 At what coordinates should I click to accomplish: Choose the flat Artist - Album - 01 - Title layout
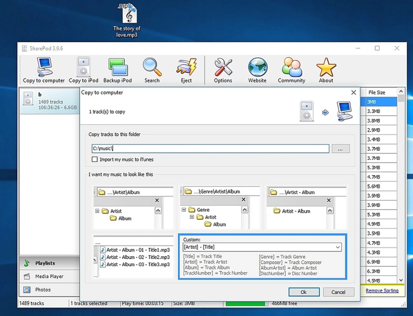tap(134, 256)
